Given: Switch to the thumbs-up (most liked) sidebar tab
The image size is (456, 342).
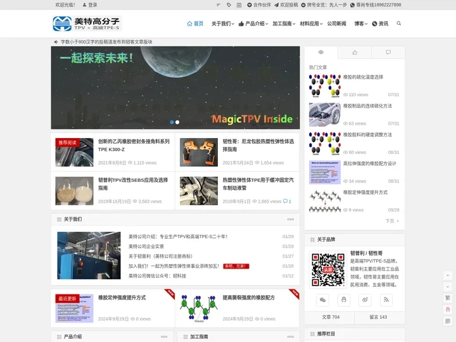Looking at the screenshot, I should click(355, 53).
